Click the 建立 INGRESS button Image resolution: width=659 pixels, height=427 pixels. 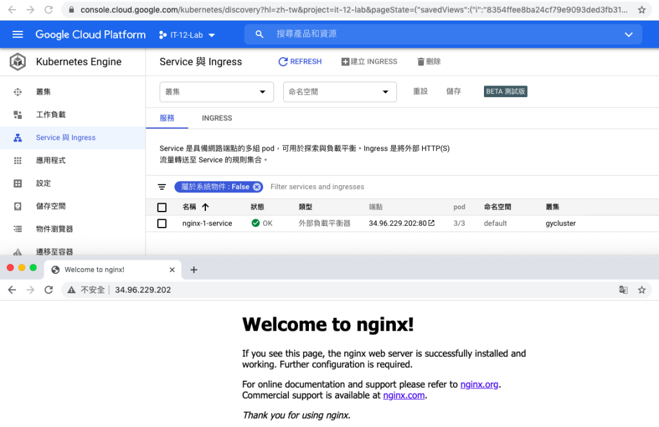[x=369, y=62]
